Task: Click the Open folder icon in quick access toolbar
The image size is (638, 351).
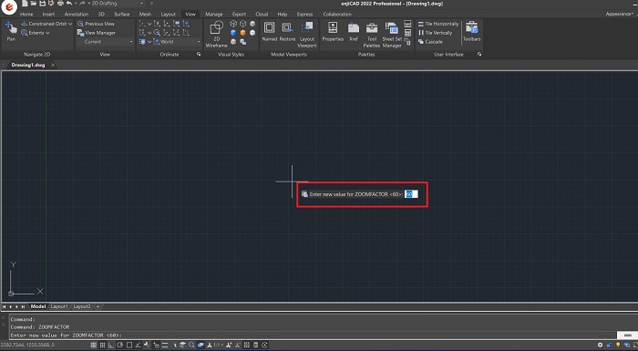Action: (34, 4)
